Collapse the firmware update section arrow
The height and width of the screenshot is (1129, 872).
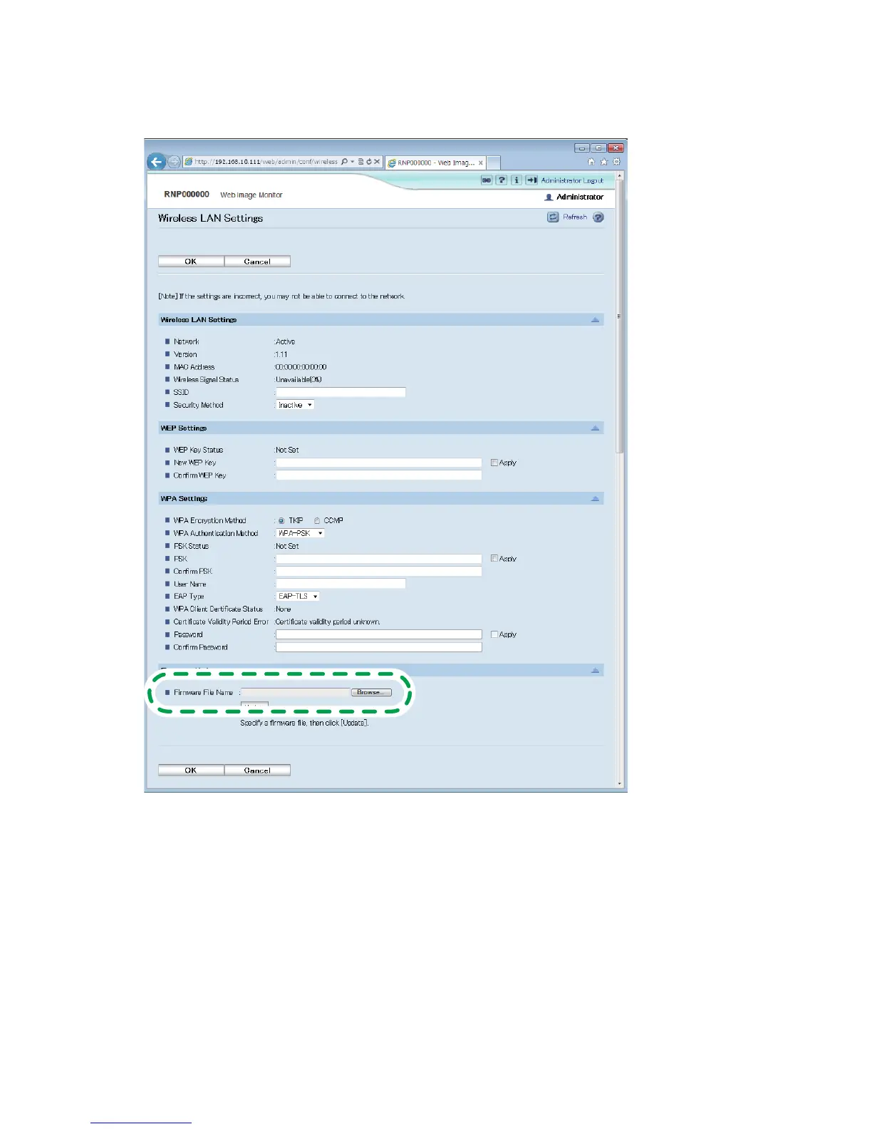pos(595,671)
